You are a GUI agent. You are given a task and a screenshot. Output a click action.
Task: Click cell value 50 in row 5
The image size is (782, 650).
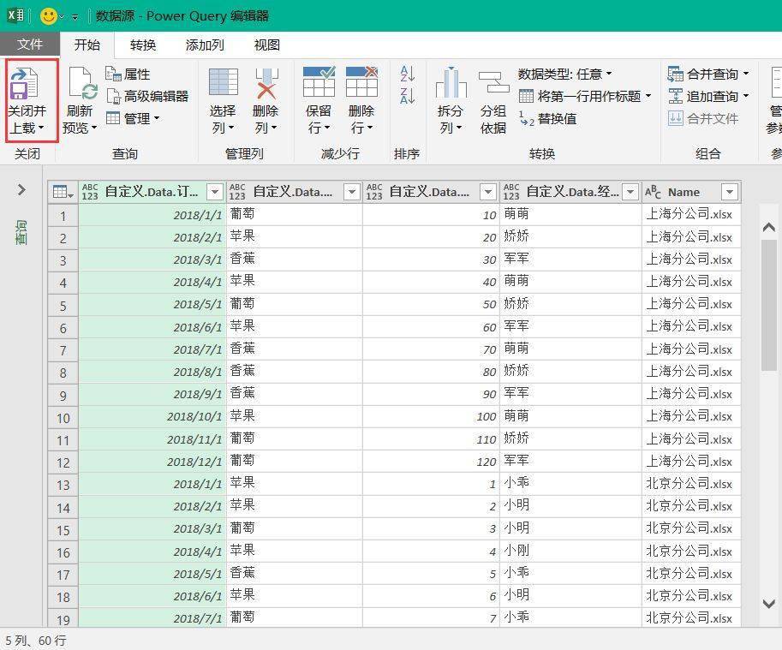pyautogui.click(x=431, y=304)
